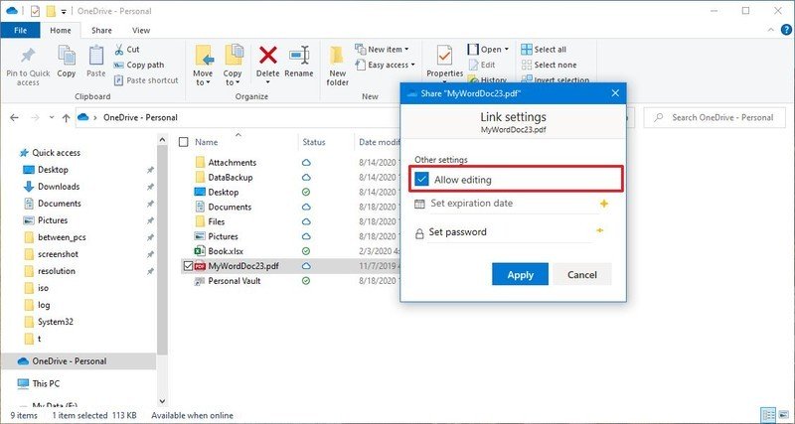This screenshot has width=795, height=424.
Task: Open Quick Access Toolbar customize dropdown arrow
Action: click(x=64, y=11)
